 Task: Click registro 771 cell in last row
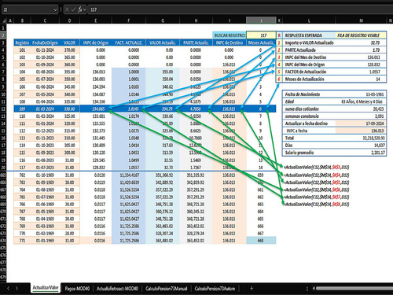[22, 241]
